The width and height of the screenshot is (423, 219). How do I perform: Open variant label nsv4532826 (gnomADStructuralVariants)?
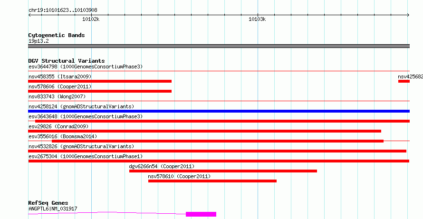pyautogui.click(x=81, y=146)
